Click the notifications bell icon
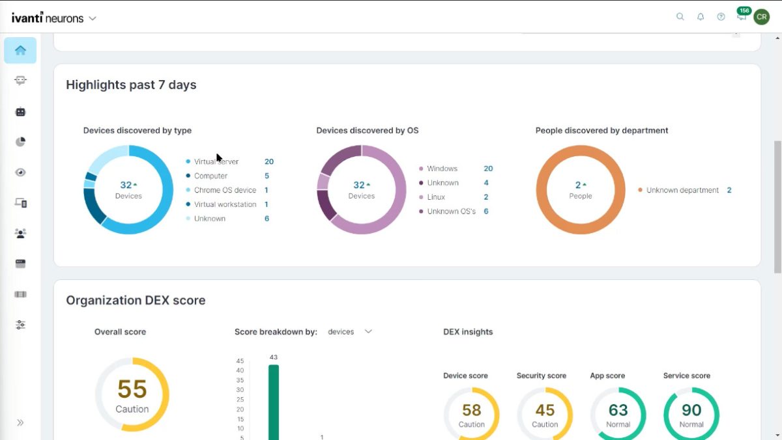The width and height of the screenshot is (782, 440). [701, 16]
